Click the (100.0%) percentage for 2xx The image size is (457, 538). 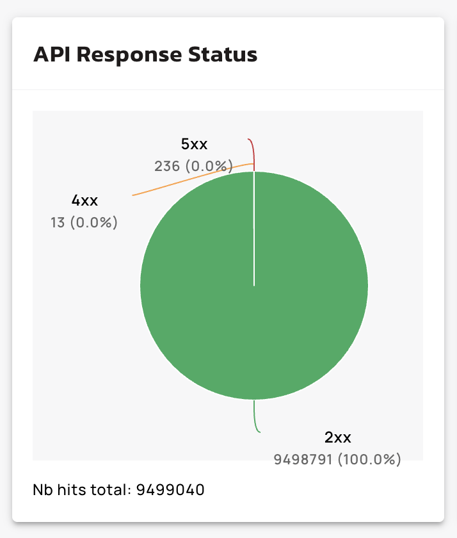click(x=369, y=459)
